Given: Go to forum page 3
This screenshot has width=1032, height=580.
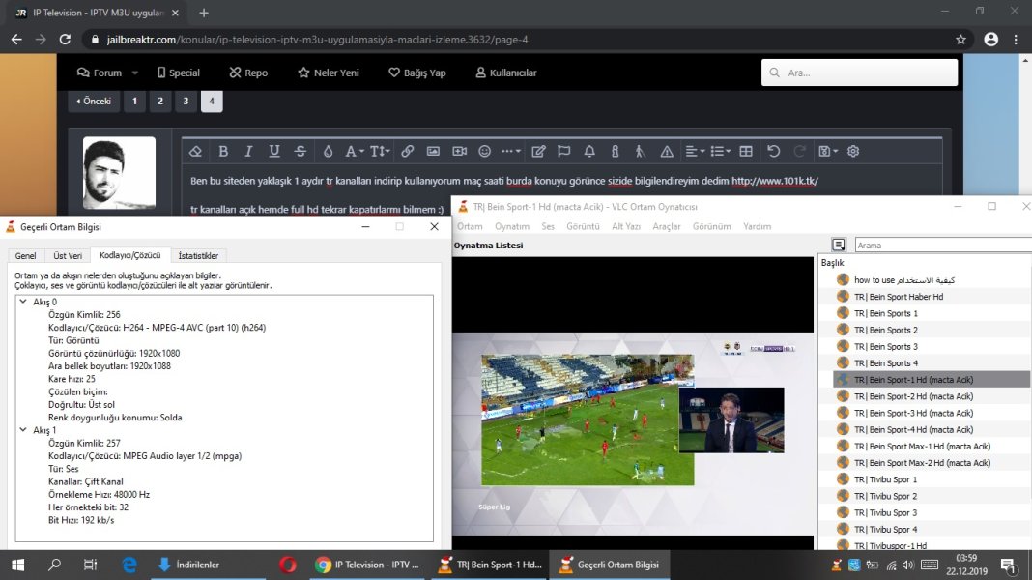Looking at the screenshot, I should coord(186,101).
